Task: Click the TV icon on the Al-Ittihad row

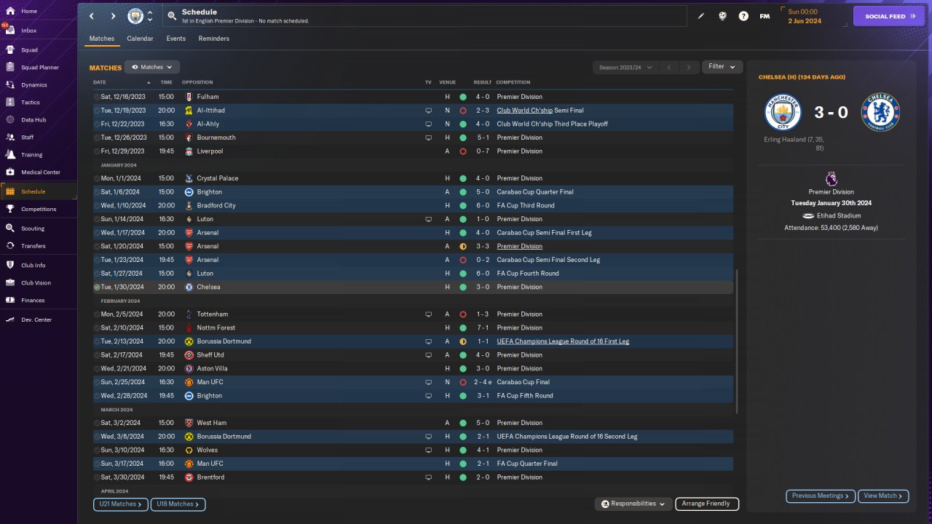Action: [428, 111]
